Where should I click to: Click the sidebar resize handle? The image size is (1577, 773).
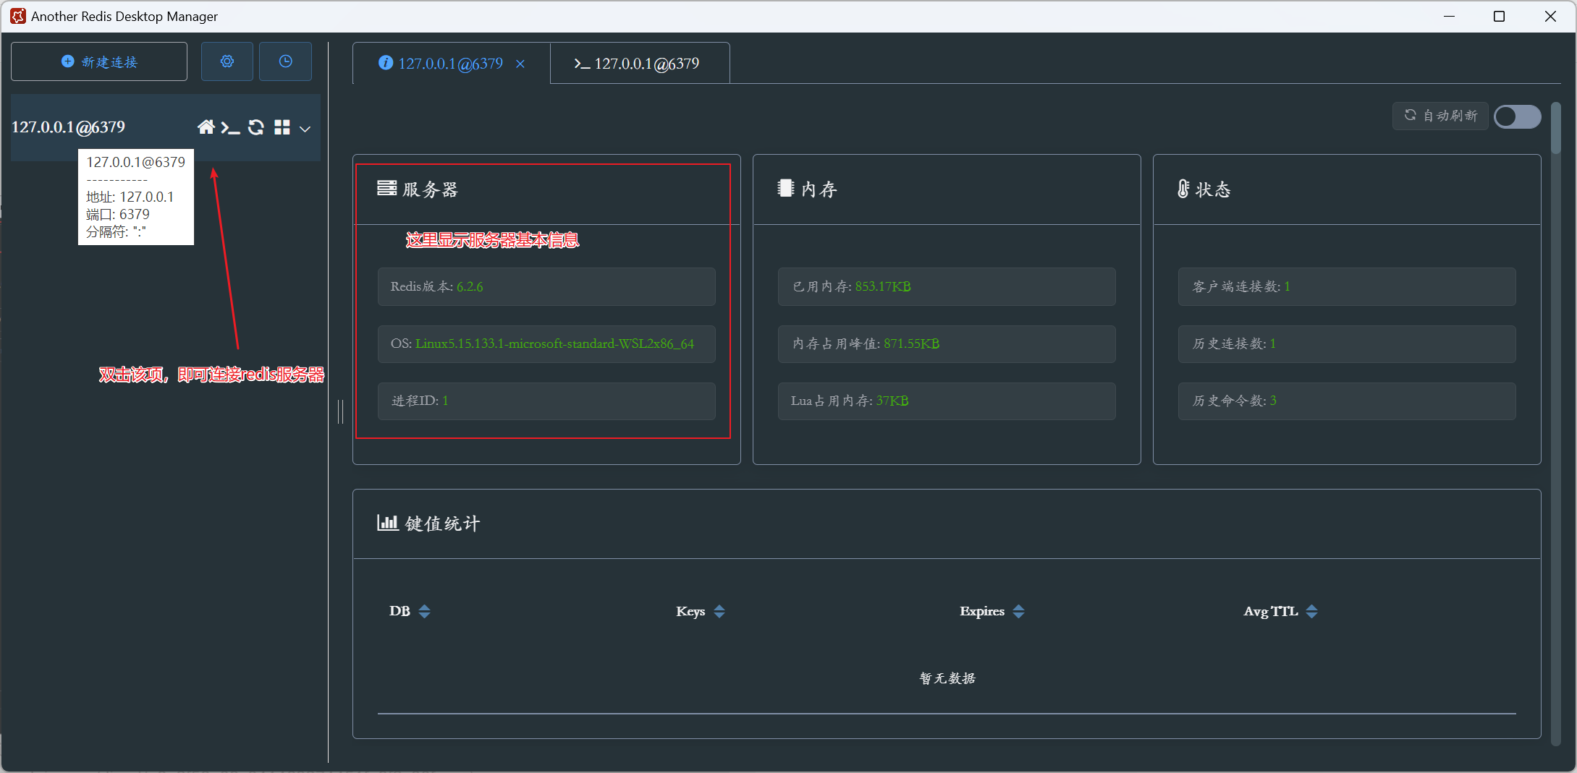[340, 411]
